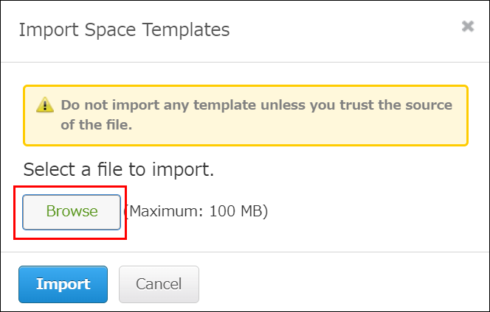Click the alert icon beside warning text
This screenshot has height=312, width=490.
pos(44,105)
